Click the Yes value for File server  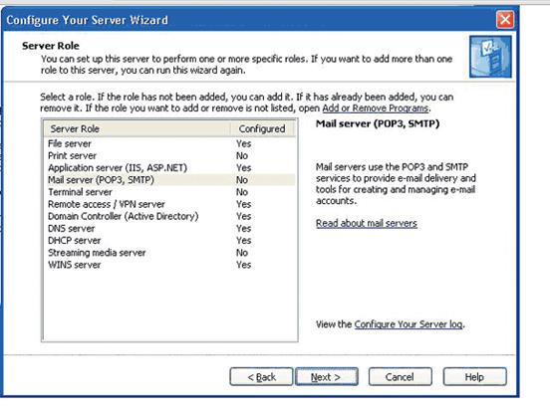point(243,143)
